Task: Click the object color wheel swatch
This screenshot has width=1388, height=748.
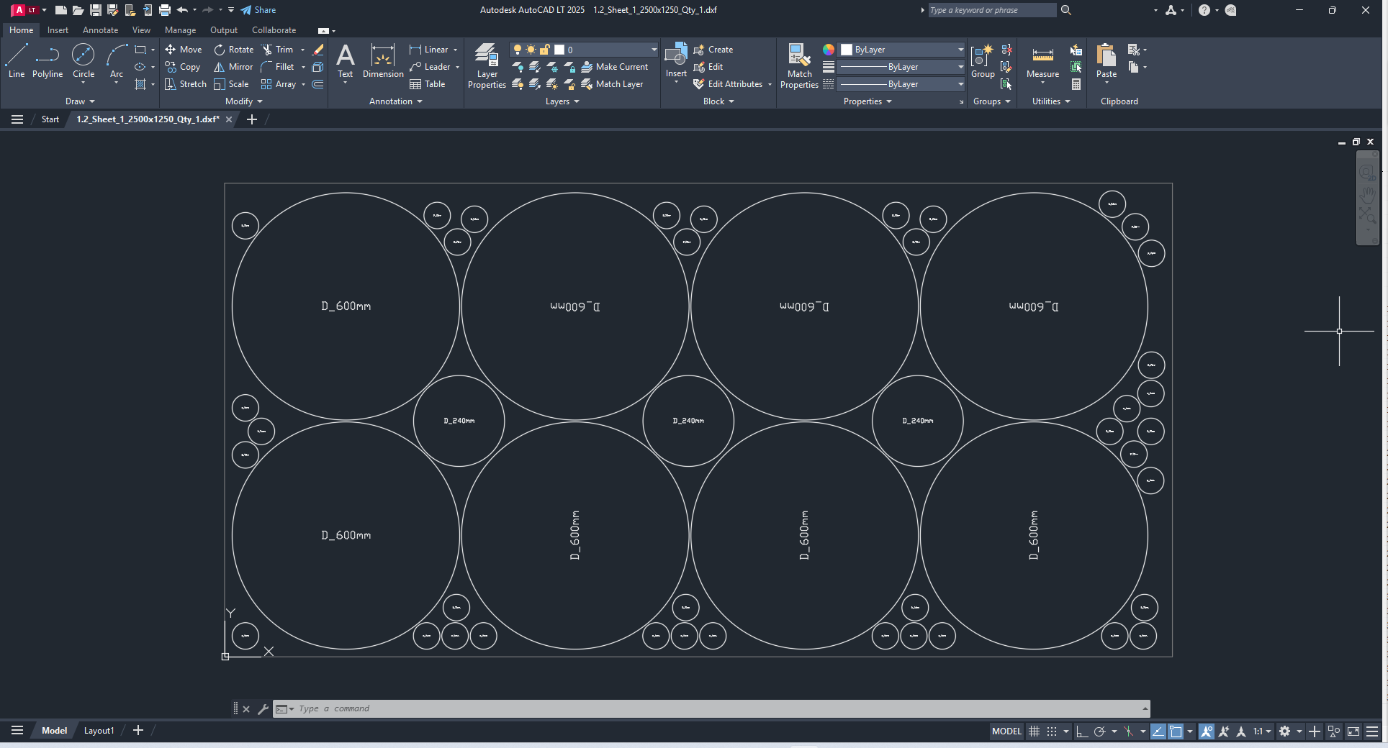Action: click(829, 50)
